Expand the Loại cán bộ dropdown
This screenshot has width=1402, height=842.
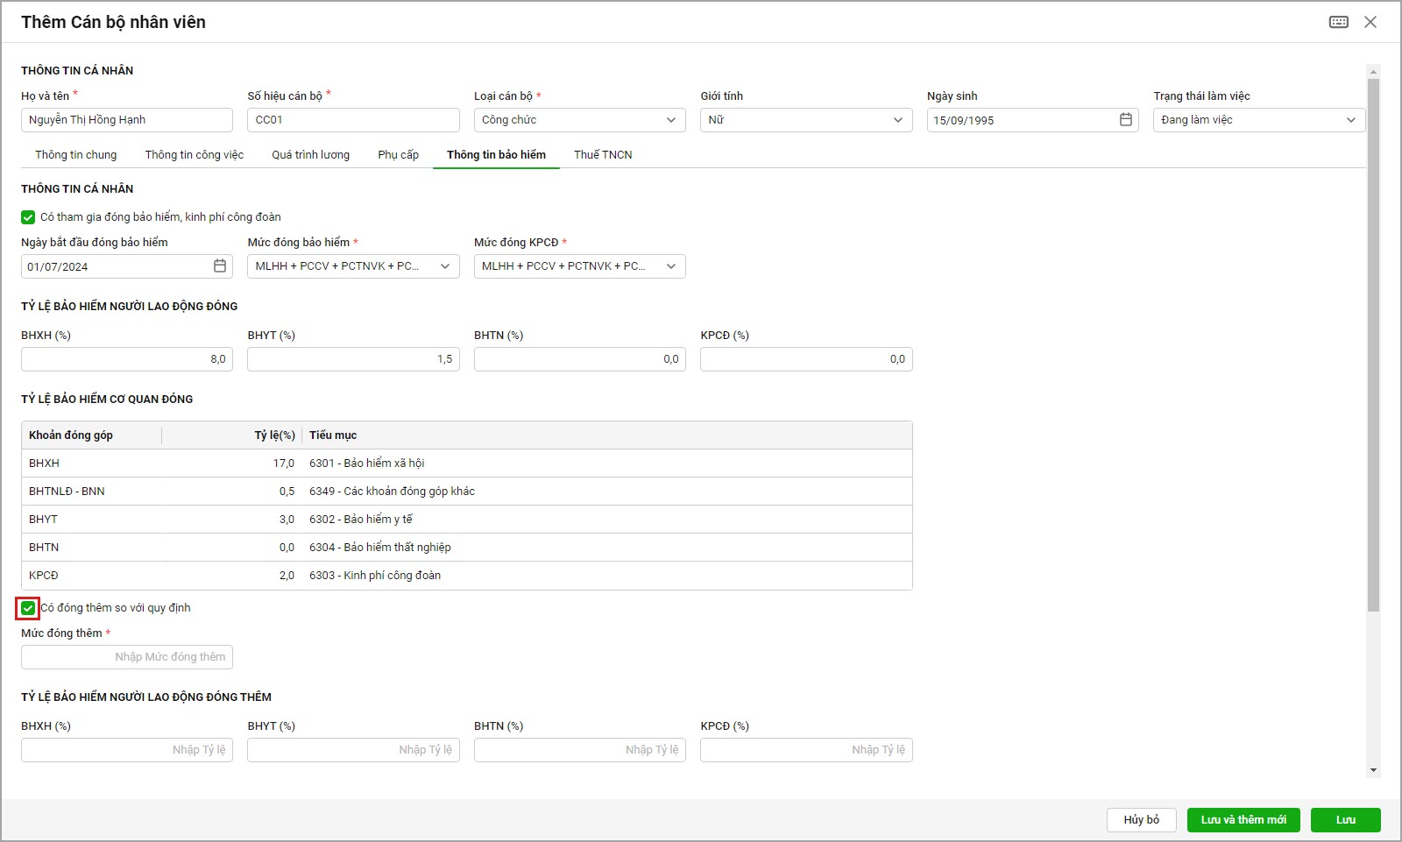(670, 120)
